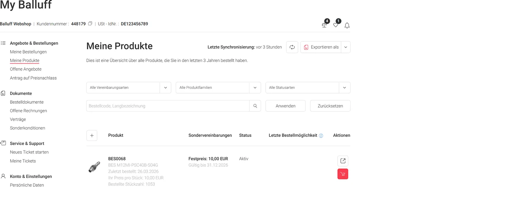Click the synchronize refresh icon button
This screenshot has height=201, width=505.
(x=292, y=47)
